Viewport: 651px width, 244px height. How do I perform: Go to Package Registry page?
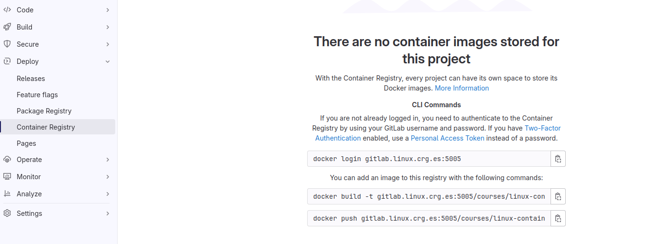tap(44, 111)
